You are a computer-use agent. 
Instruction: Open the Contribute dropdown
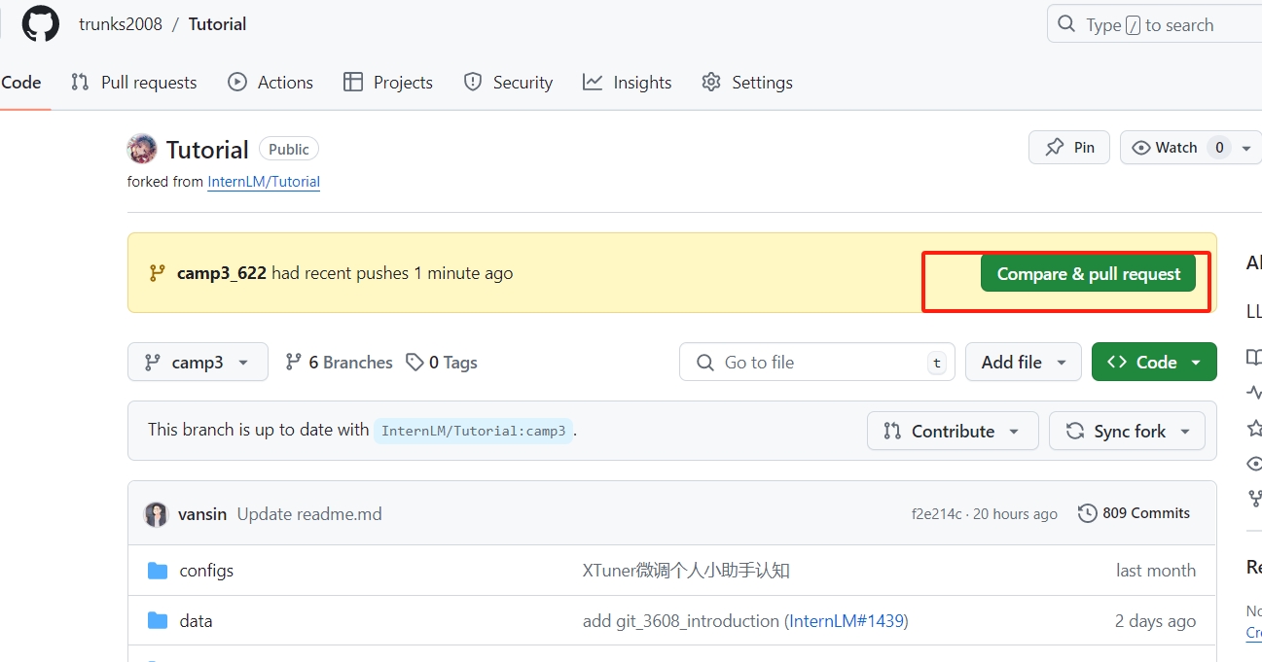click(953, 432)
